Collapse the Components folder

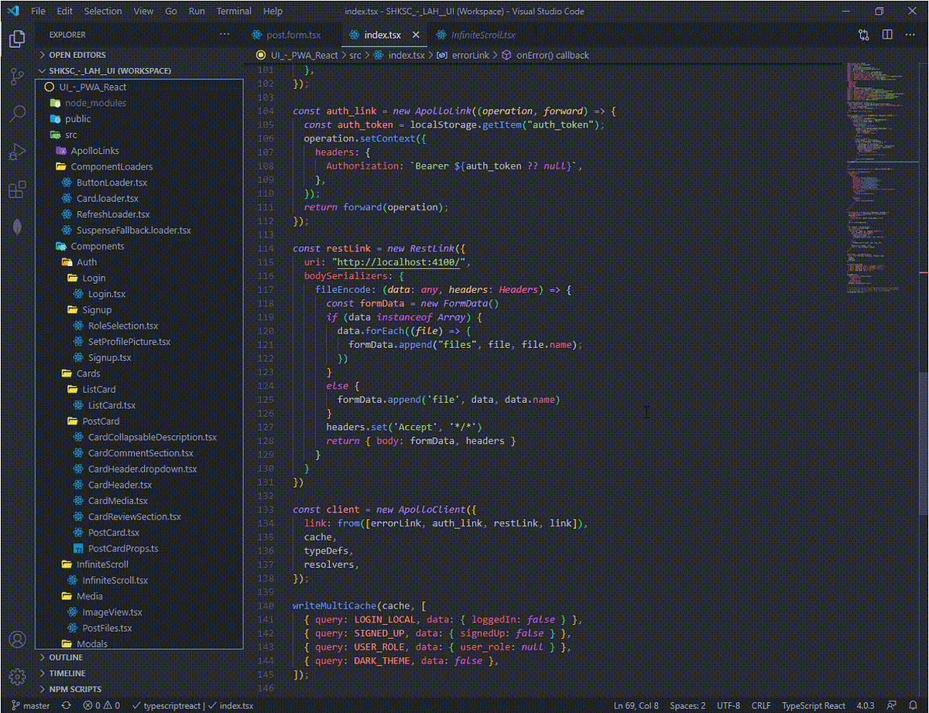pyautogui.click(x=97, y=246)
